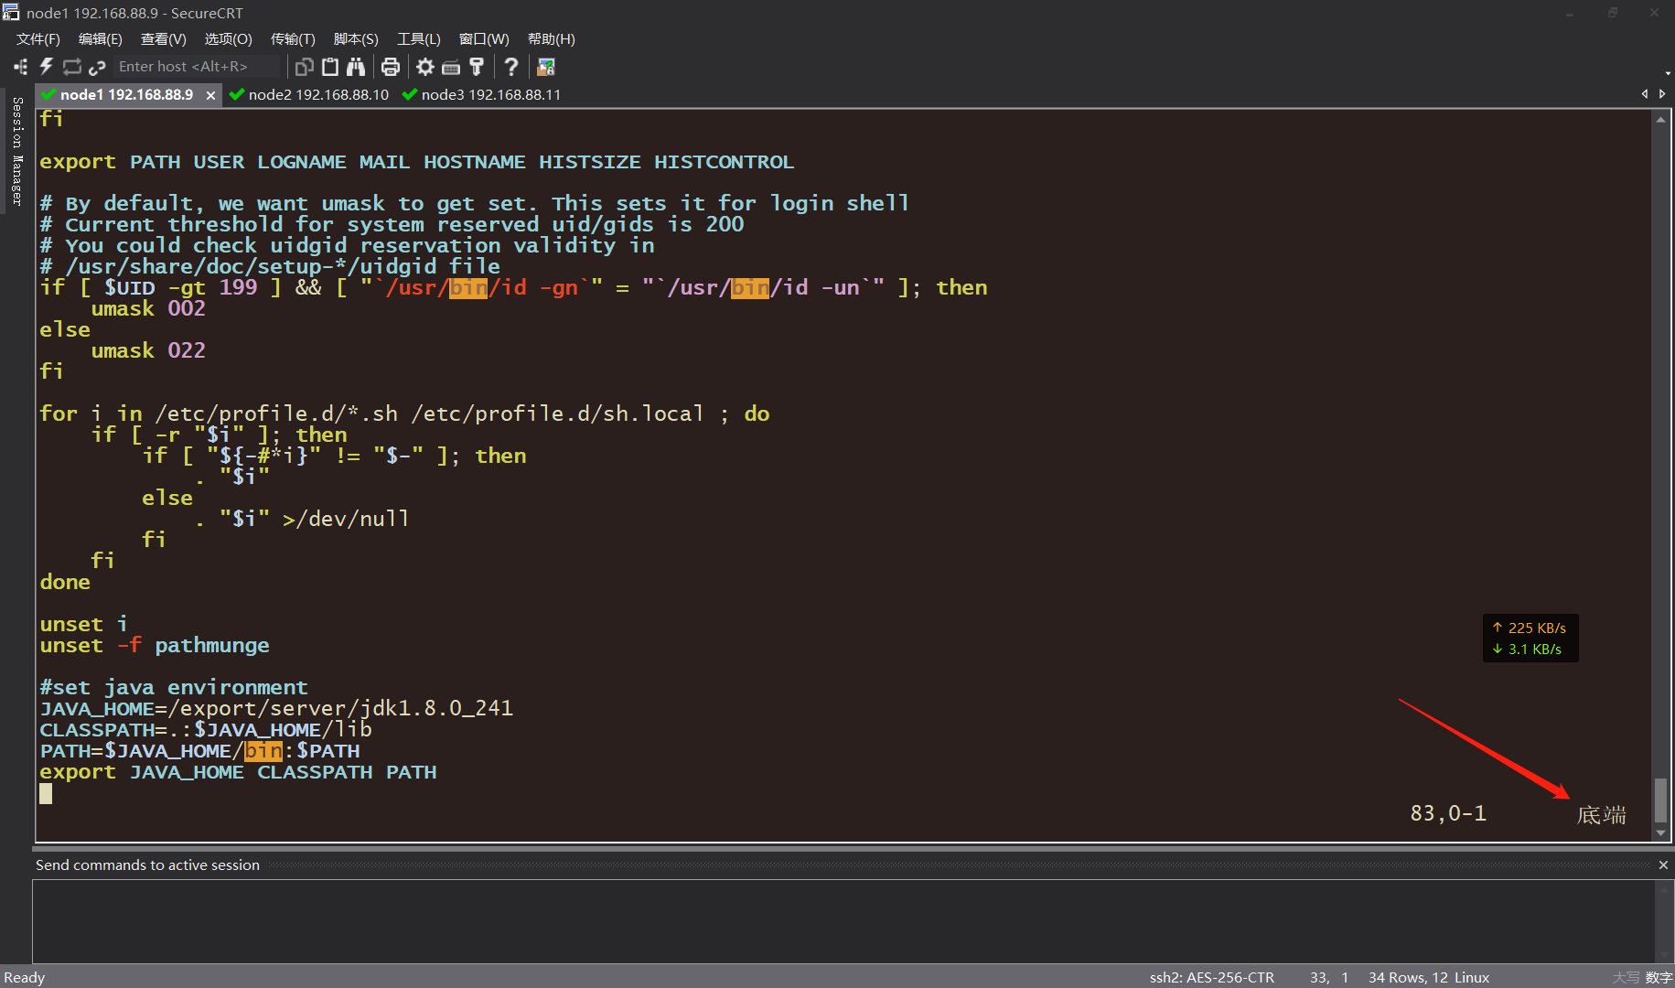Click the umask 022 line
Image resolution: width=1675 pixels, height=988 pixels.
click(148, 350)
